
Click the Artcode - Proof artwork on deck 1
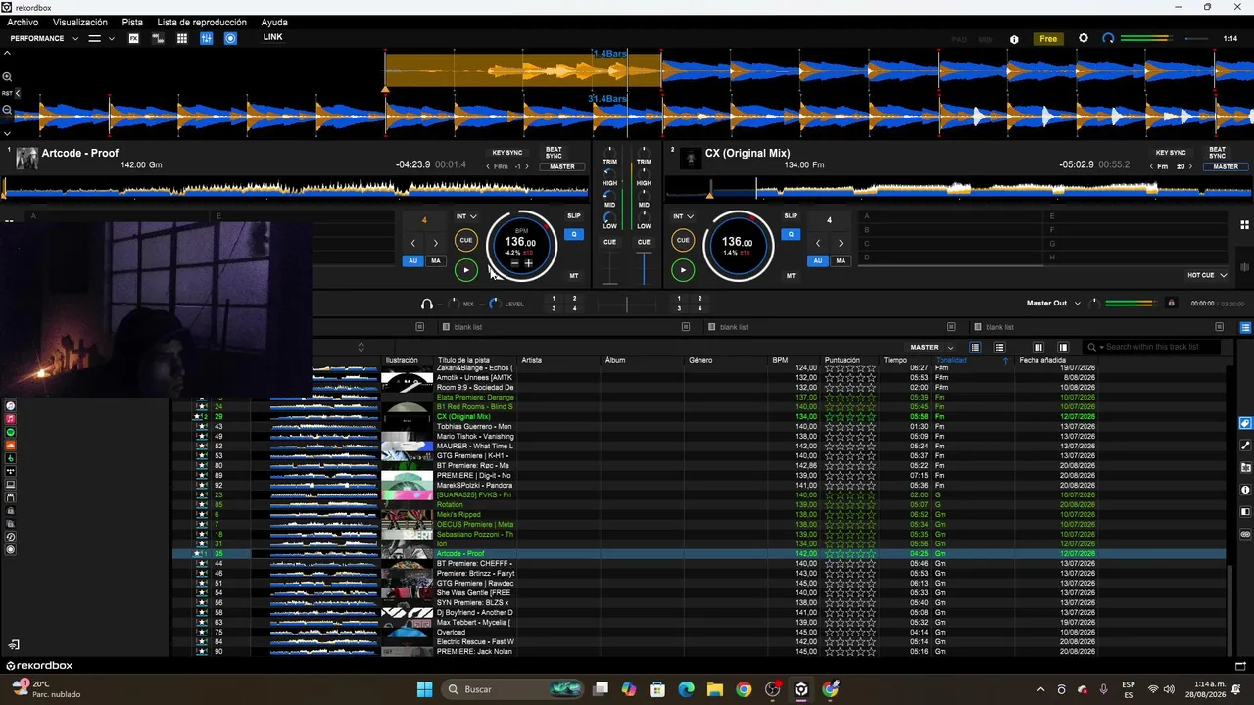coord(27,158)
